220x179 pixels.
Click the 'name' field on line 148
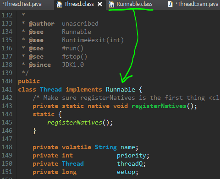coord(128,147)
